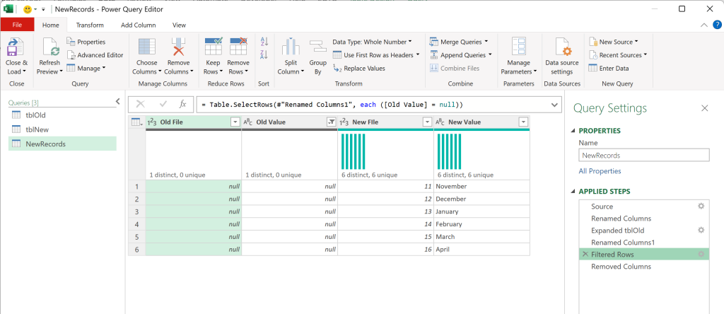The height and width of the screenshot is (314, 724).
Task: Click the Refresh Preview icon
Action: coord(49,47)
